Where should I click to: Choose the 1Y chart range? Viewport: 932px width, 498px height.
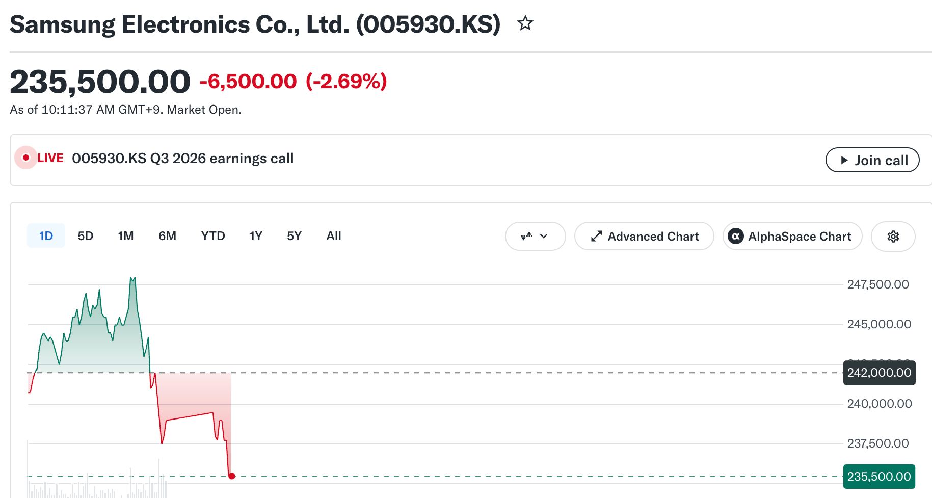point(256,236)
